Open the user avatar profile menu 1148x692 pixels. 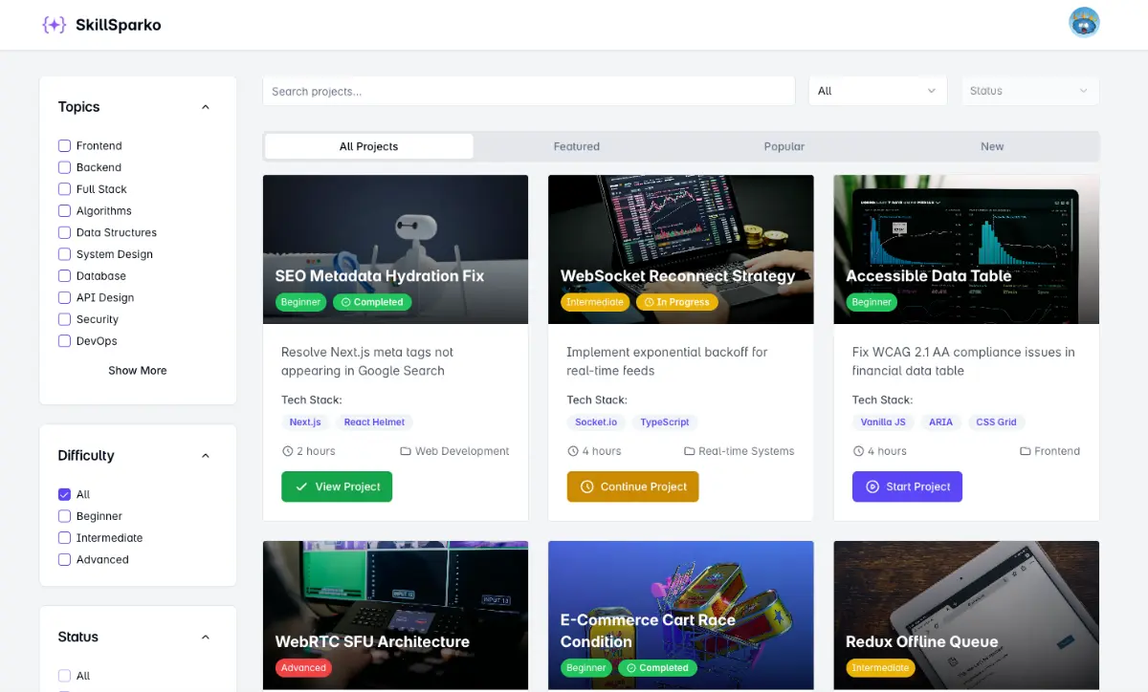click(x=1084, y=23)
